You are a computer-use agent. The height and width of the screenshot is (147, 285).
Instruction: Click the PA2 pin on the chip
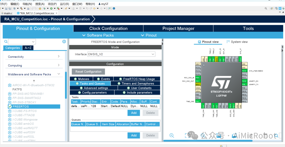(x=198, y=101)
